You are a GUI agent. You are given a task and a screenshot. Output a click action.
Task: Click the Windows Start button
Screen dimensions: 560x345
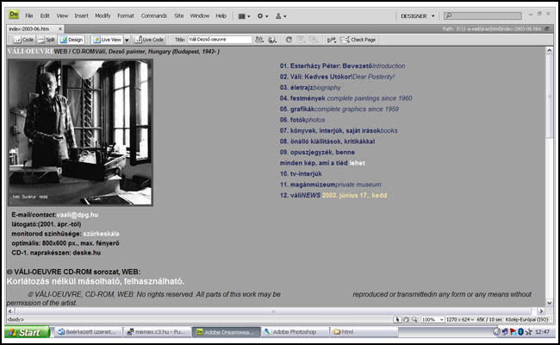point(28,332)
